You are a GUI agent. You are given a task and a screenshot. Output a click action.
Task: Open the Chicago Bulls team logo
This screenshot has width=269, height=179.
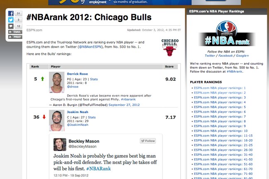(170, 48)
